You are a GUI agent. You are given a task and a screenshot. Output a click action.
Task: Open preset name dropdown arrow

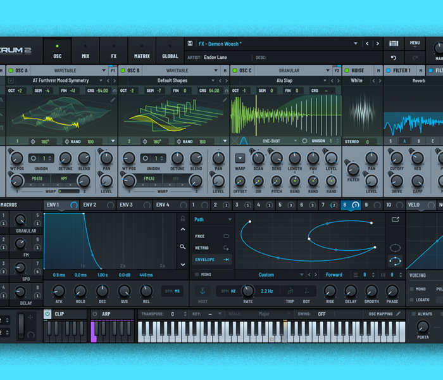(x=356, y=44)
